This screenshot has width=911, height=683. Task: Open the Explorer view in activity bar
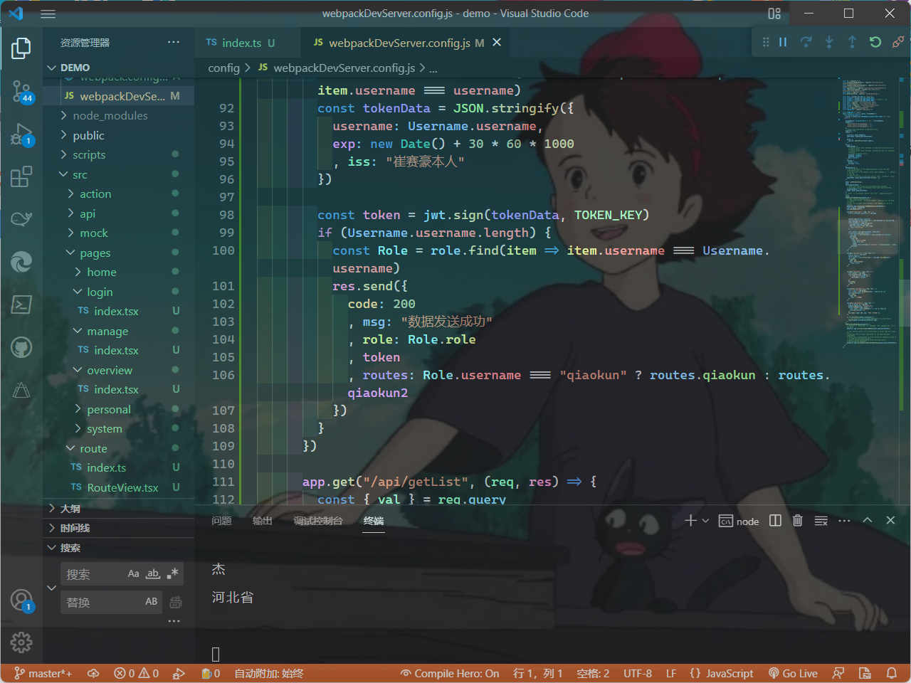point(21,48)
